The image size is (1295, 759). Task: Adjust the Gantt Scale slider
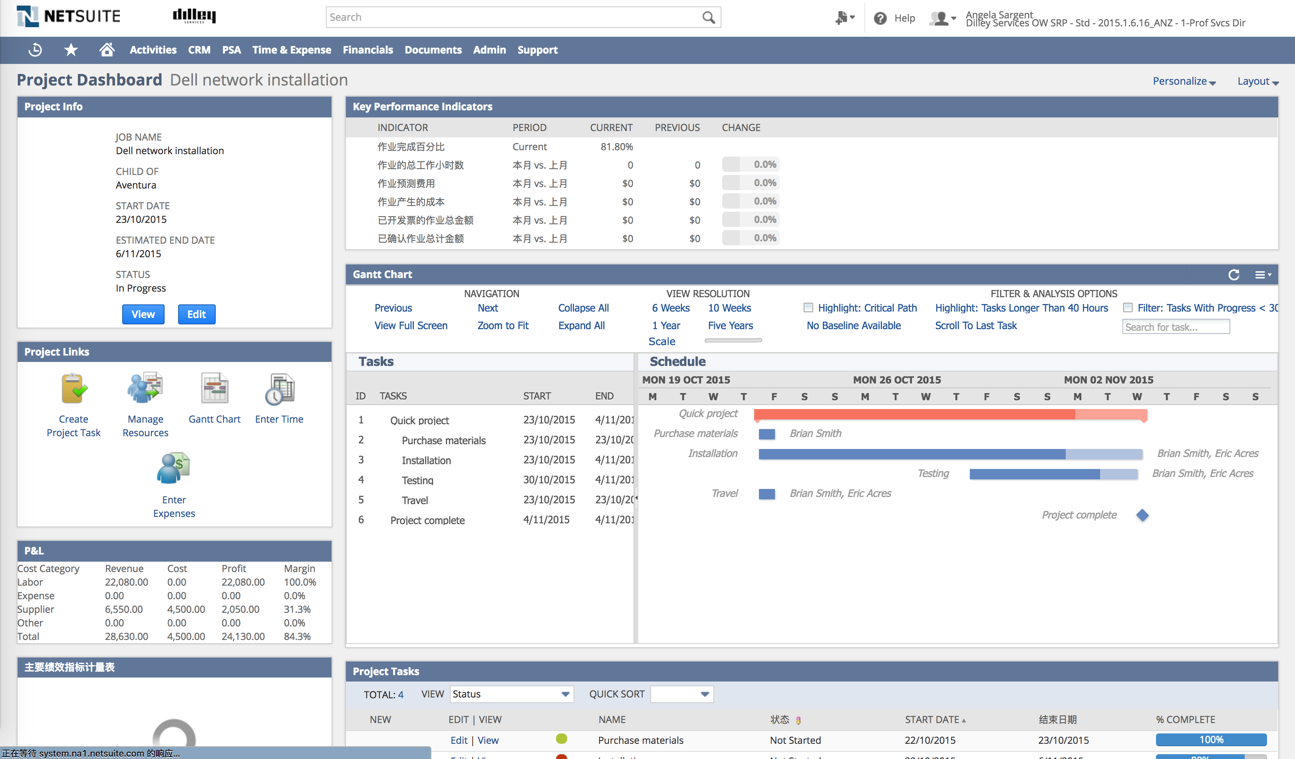click(733, 341)
